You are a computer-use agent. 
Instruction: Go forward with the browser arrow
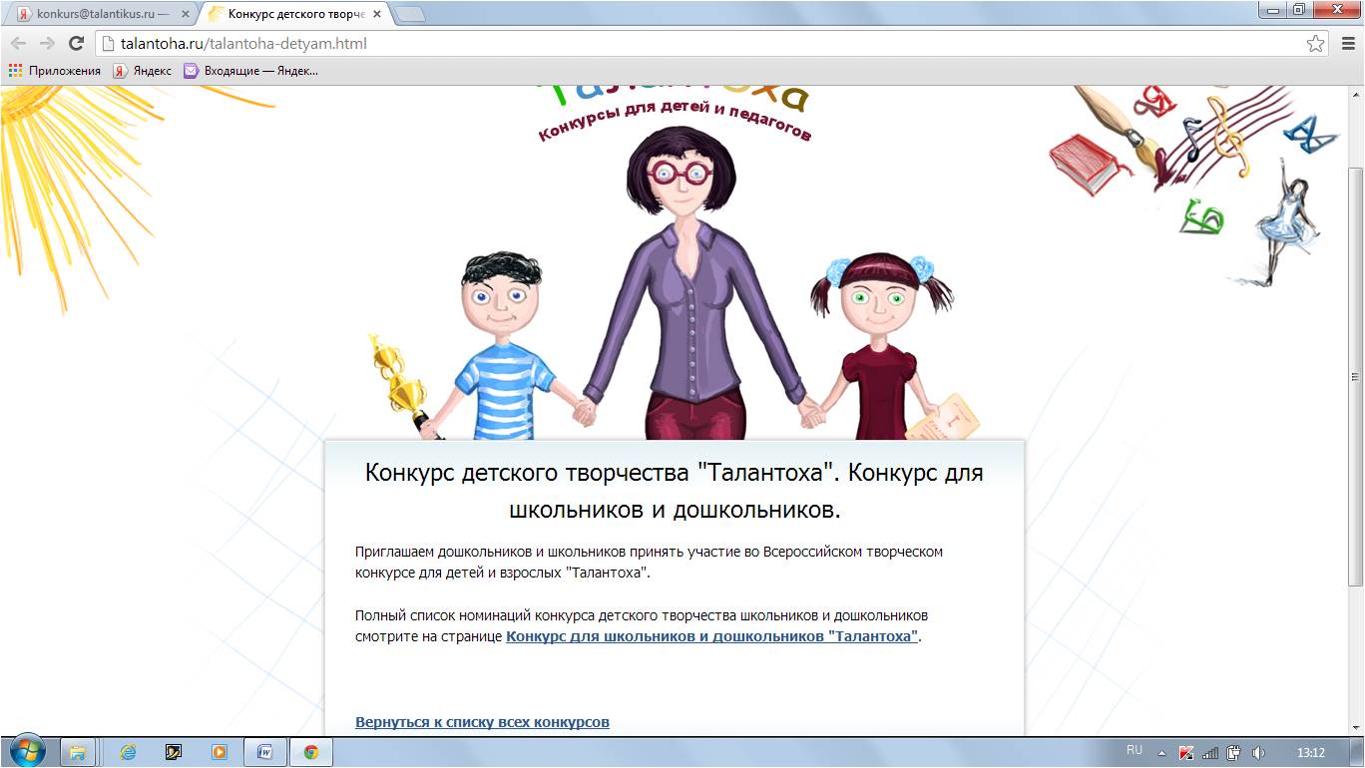click(x=47, y=44)
